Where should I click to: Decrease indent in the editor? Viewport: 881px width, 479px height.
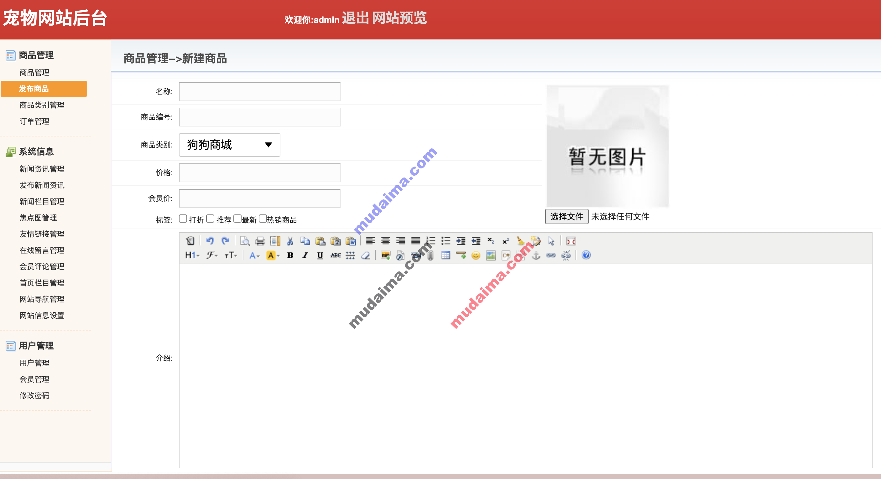tap(476, 241)
